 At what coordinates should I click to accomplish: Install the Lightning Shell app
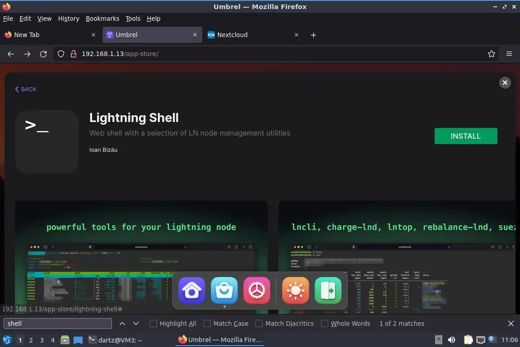(x=466, y=136)
